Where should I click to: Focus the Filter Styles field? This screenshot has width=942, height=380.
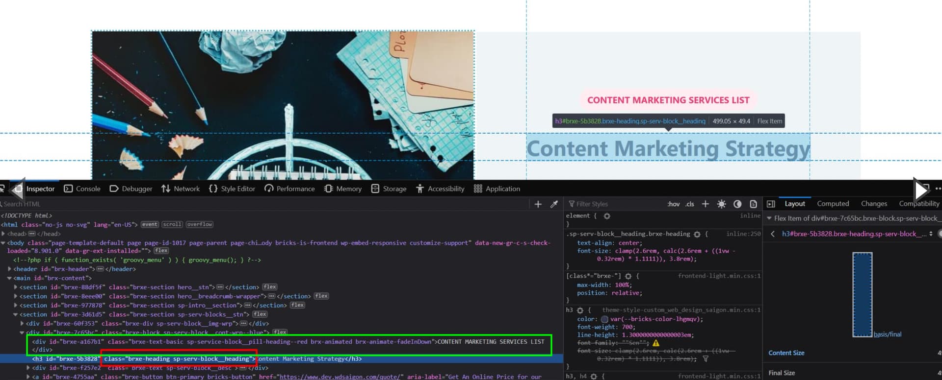615,204
